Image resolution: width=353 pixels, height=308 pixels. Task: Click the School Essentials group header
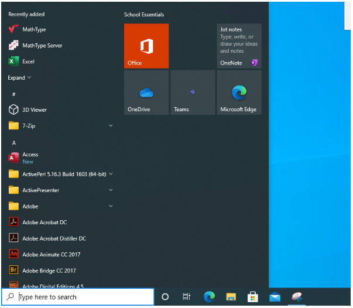coord(144,15)
